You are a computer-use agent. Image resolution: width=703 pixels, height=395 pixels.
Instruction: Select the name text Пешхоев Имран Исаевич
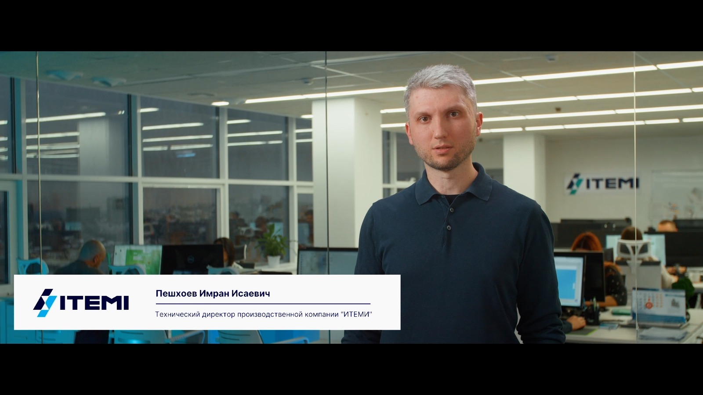click(213, 294)
